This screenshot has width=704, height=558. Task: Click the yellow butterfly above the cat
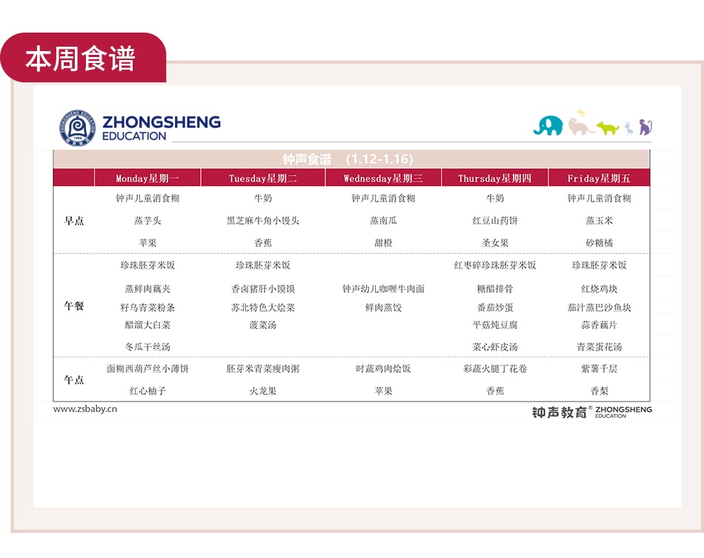click(581, 113)
